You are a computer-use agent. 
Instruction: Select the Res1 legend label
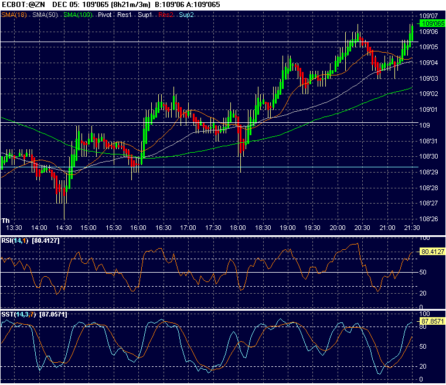(125, 15)
